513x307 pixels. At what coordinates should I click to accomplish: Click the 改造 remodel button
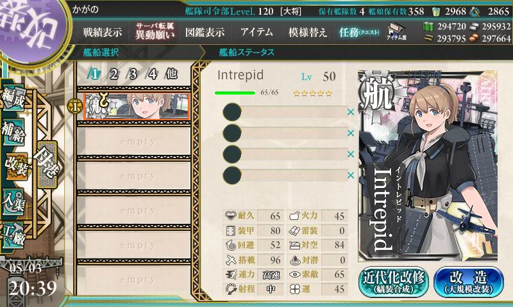pos(469,282)
